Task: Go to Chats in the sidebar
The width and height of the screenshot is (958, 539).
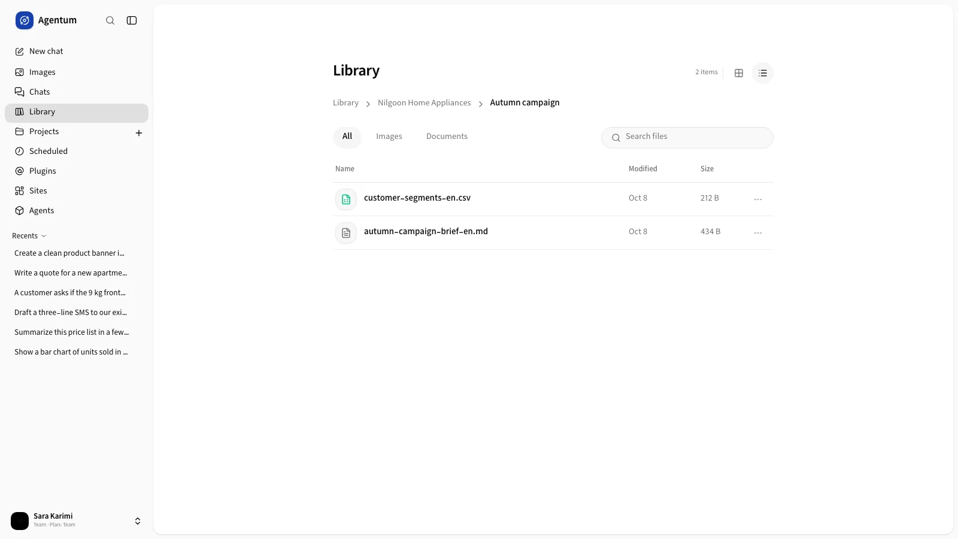Action: point(77,92)
